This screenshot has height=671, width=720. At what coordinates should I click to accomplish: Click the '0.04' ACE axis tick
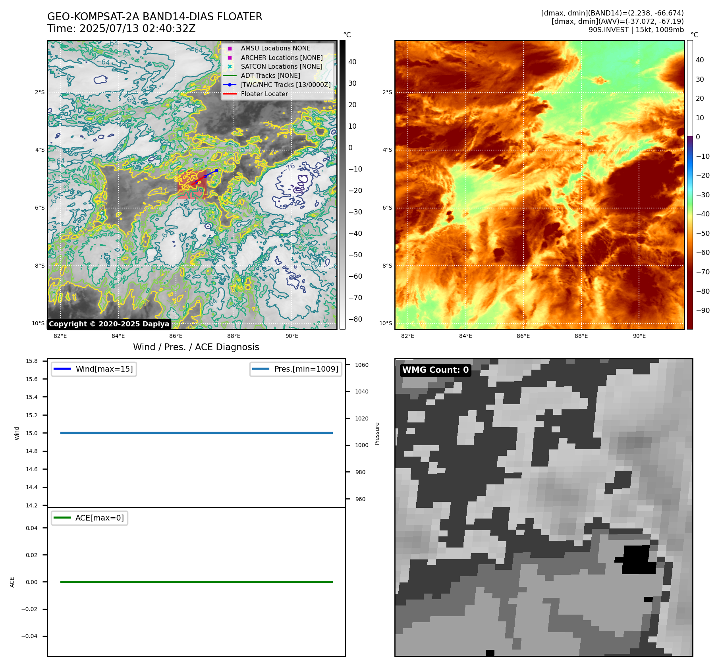pos(32,528)
